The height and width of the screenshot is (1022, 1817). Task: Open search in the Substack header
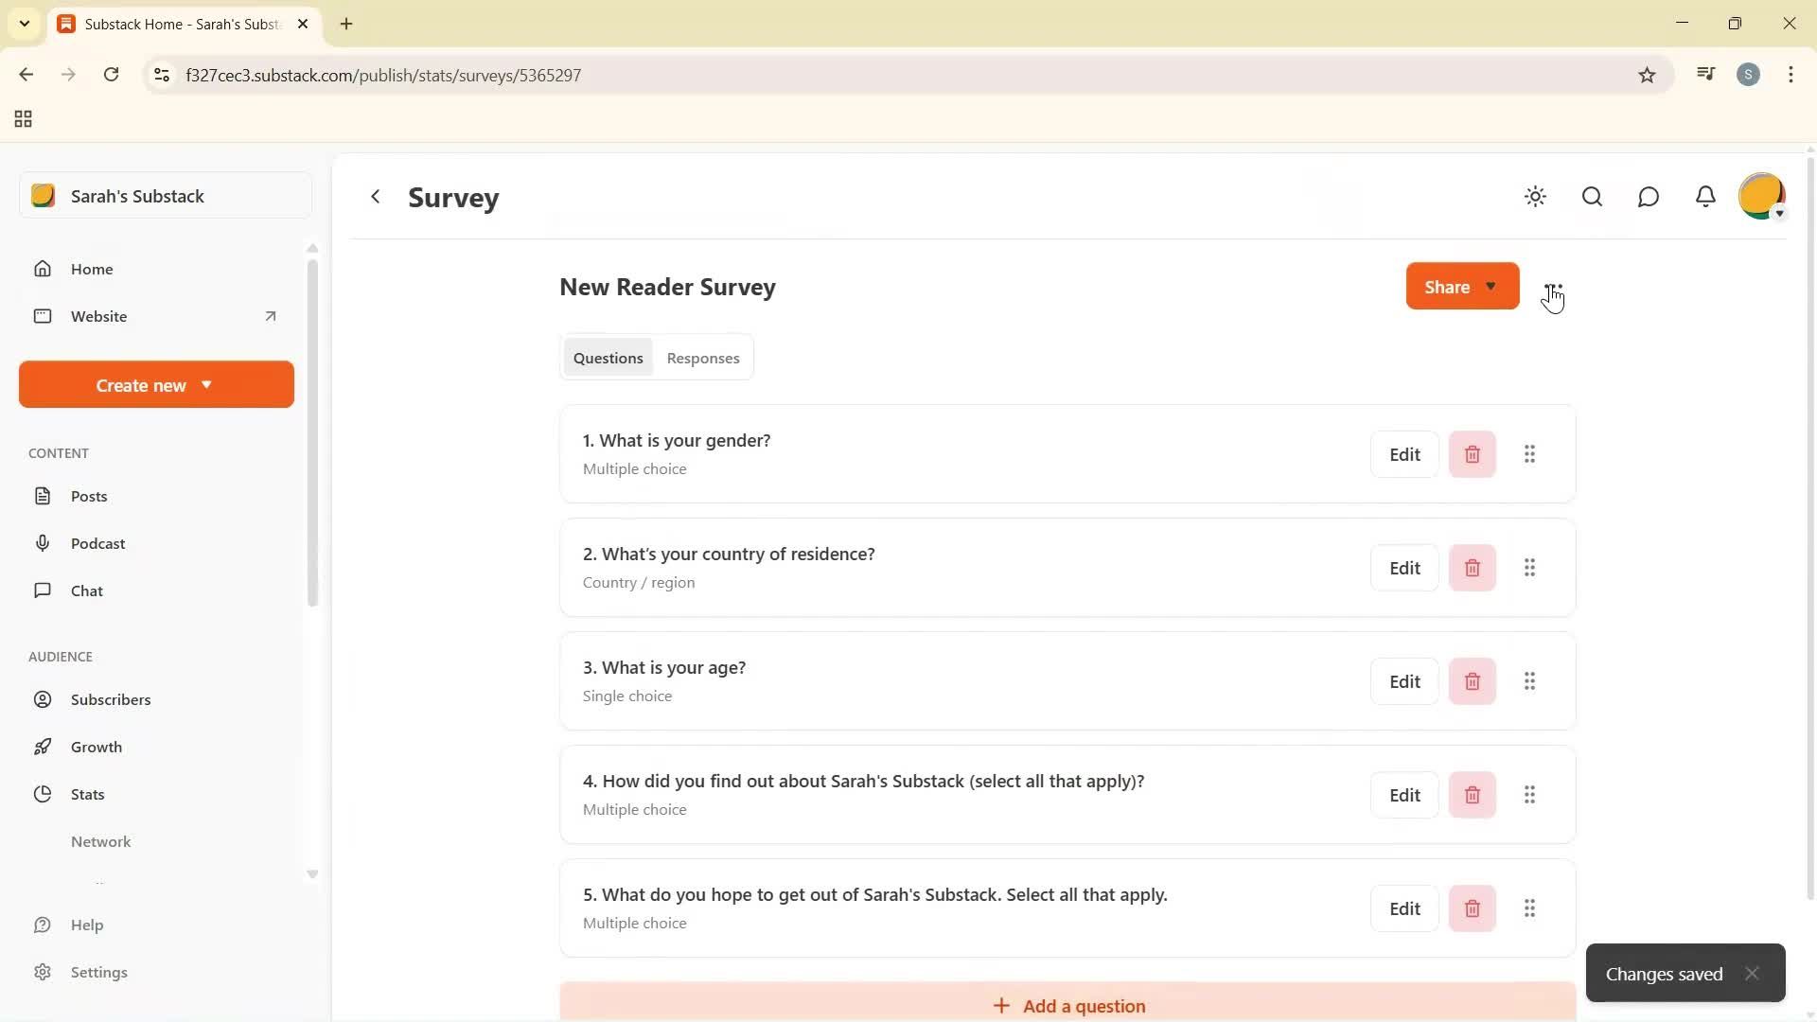pos(1592,197)
